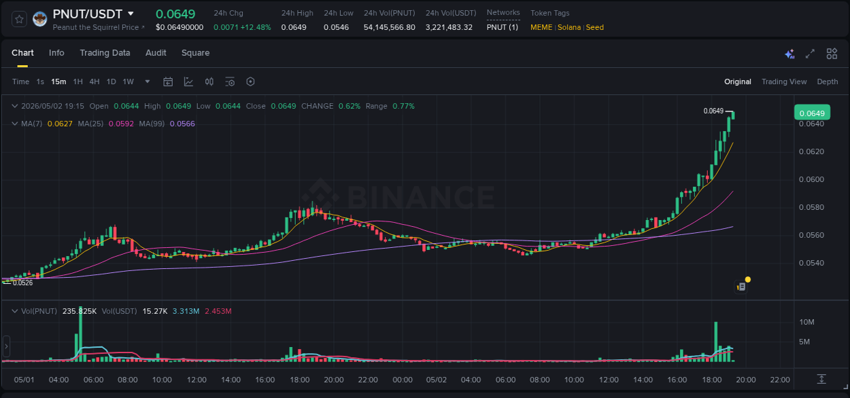This screenshot has height=398, width=850.
Task: Click the 0.0526 low price marker
Action: click(x=22, y=283)
